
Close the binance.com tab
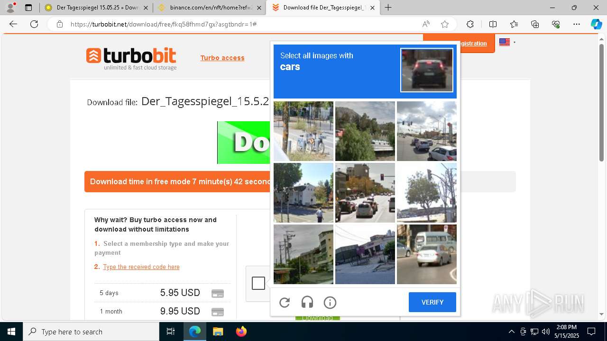click(x=259, y=8)
